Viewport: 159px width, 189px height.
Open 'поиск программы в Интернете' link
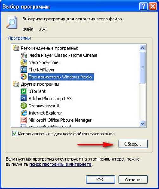(x=60, y=164)
